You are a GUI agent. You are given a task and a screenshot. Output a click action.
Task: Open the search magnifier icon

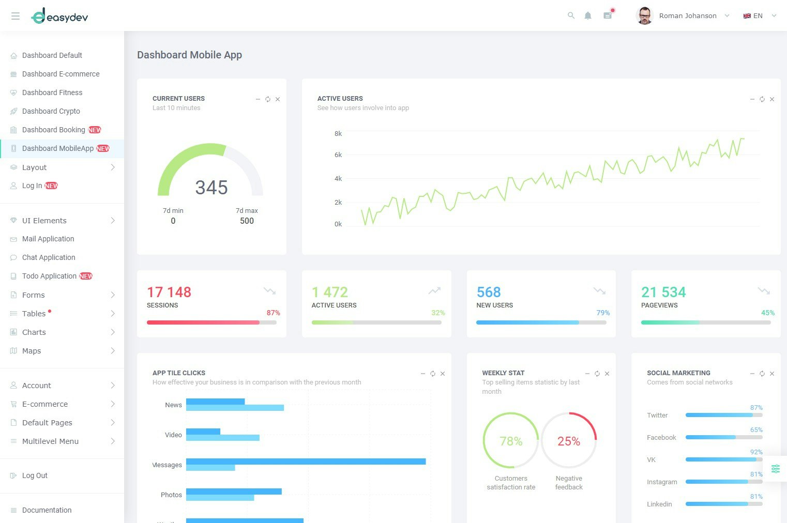click(571, 16)
